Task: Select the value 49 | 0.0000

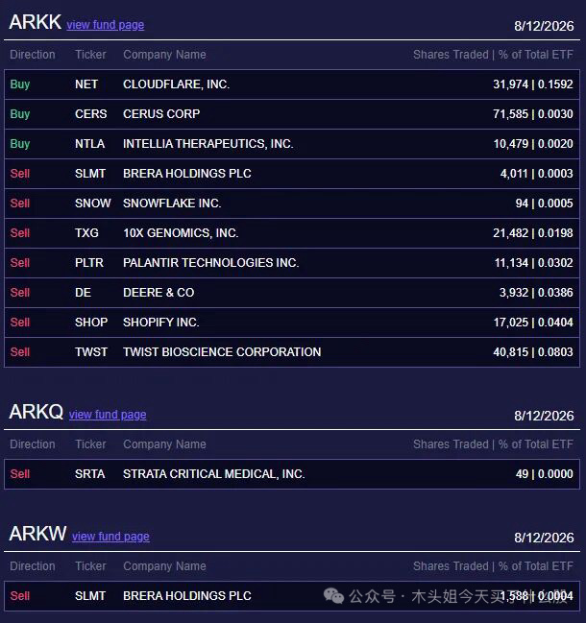Action: [x=545, y=474]
